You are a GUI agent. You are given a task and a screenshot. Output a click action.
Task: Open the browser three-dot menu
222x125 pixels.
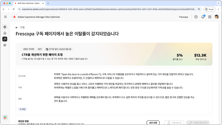218,9
